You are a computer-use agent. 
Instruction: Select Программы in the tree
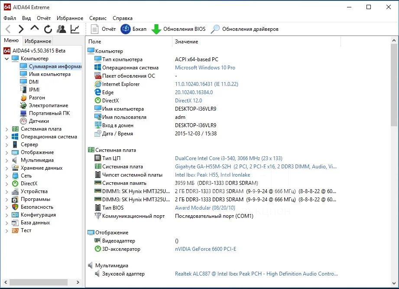coord(36,199)
